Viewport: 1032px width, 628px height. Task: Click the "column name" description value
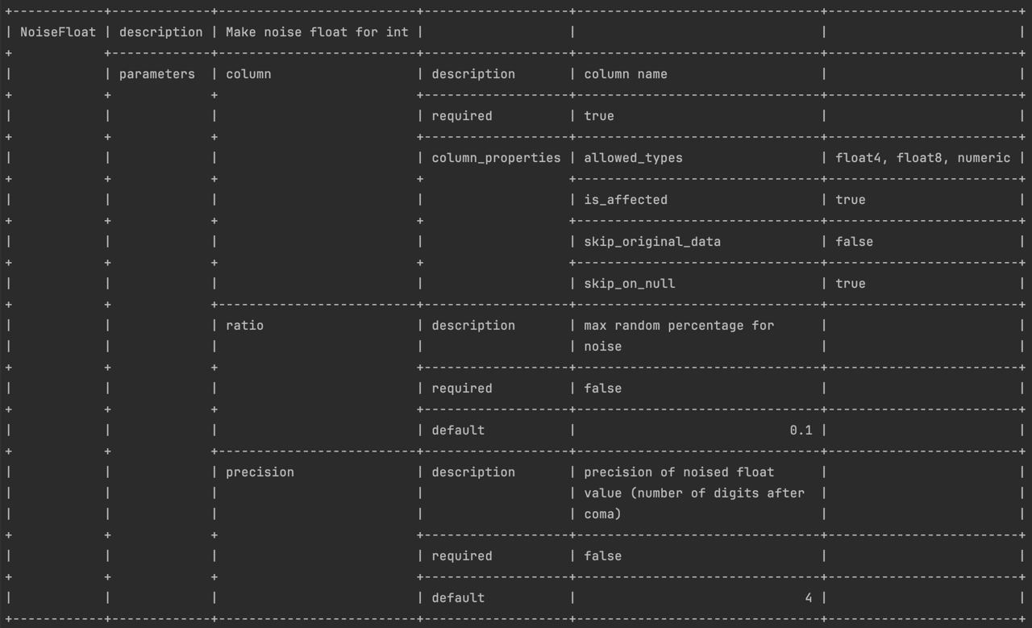pos(626,74)
